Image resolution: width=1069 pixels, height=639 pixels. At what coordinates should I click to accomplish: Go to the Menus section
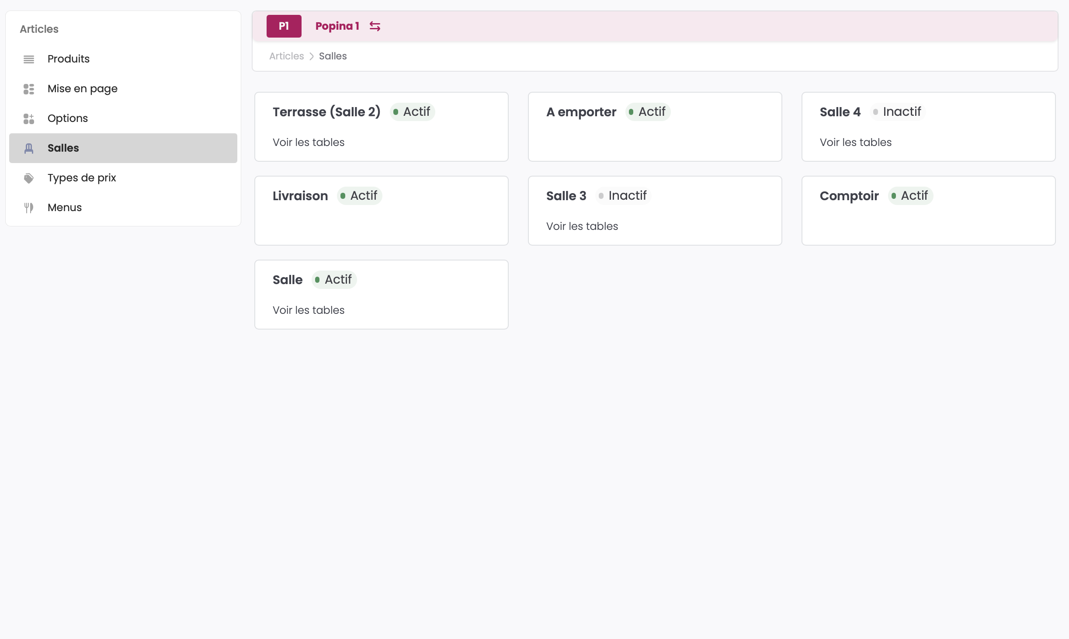[65, 208]
